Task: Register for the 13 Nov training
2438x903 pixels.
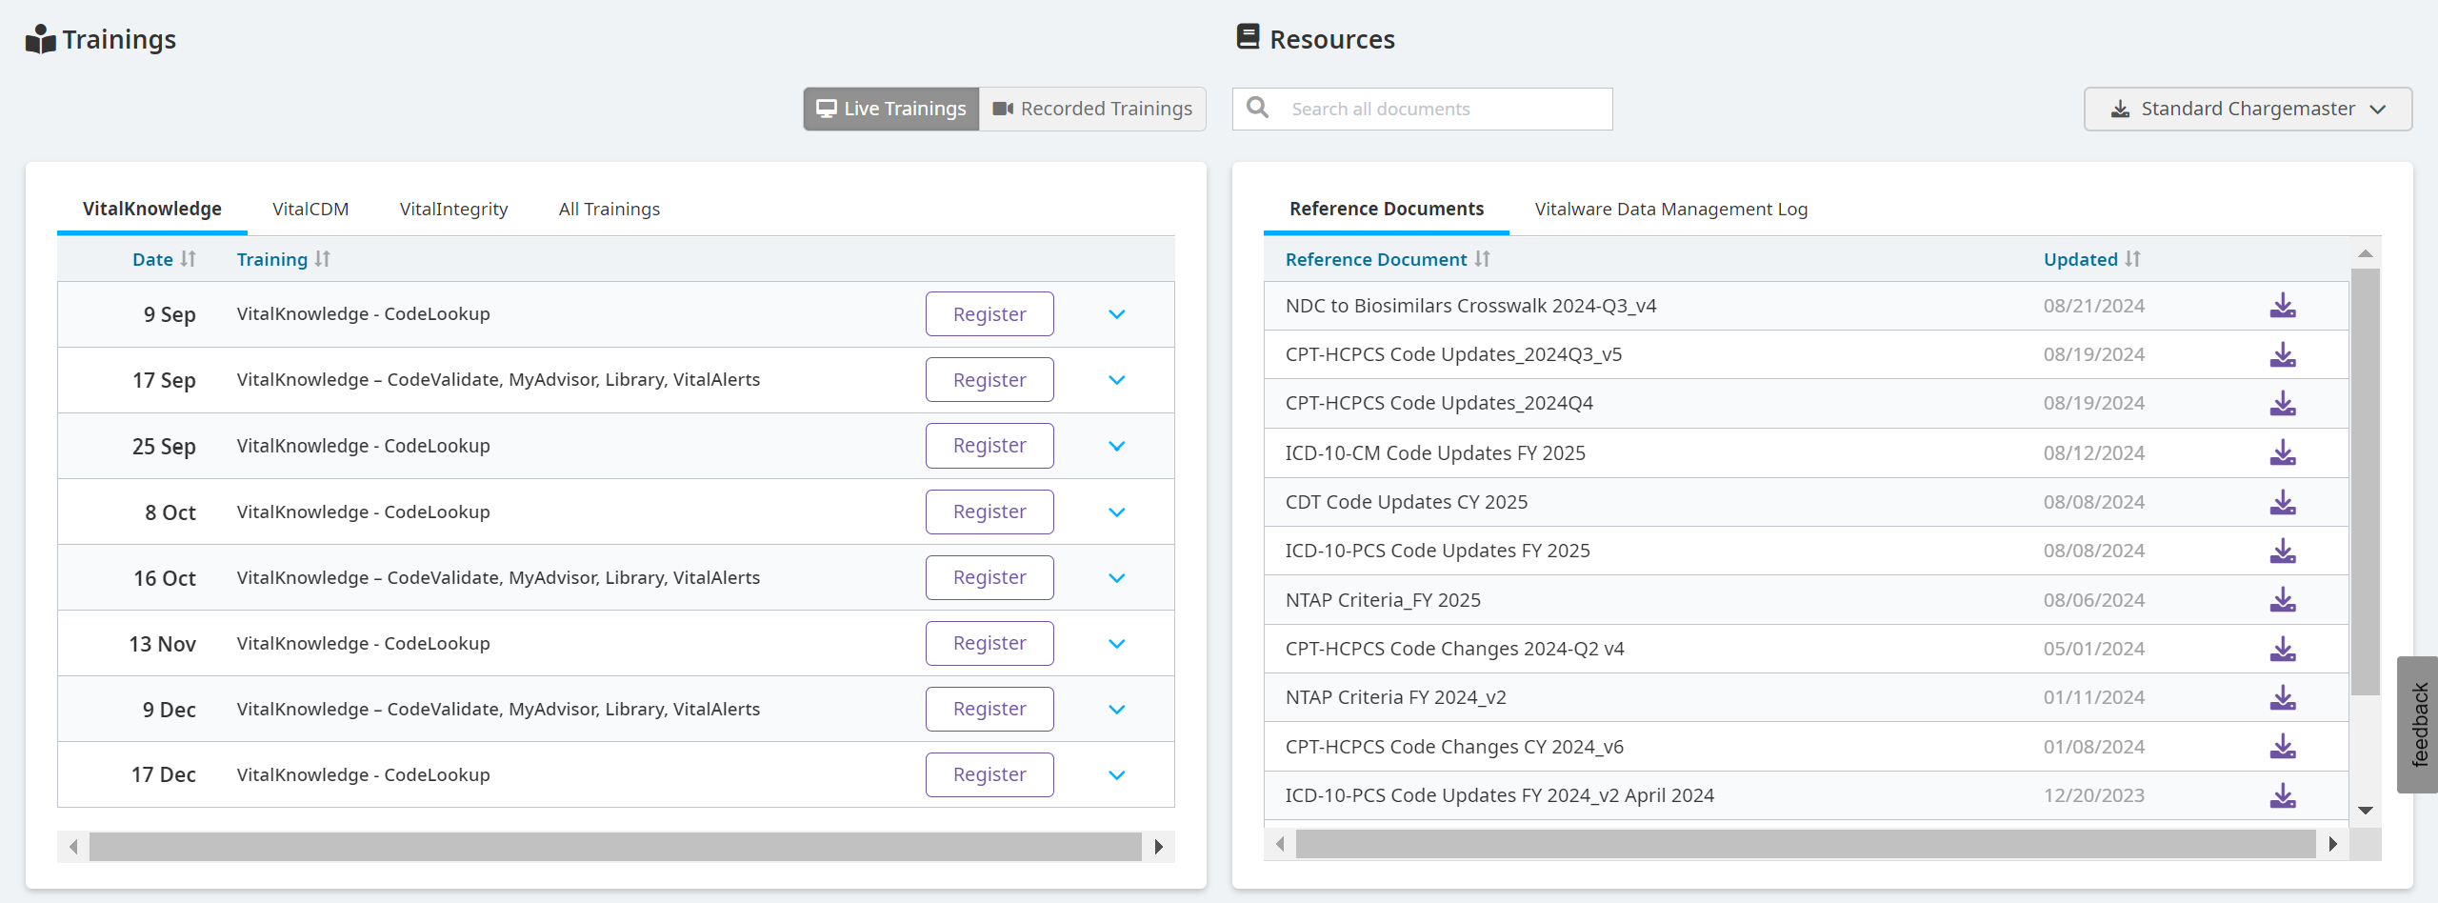Action: [989, 644]
